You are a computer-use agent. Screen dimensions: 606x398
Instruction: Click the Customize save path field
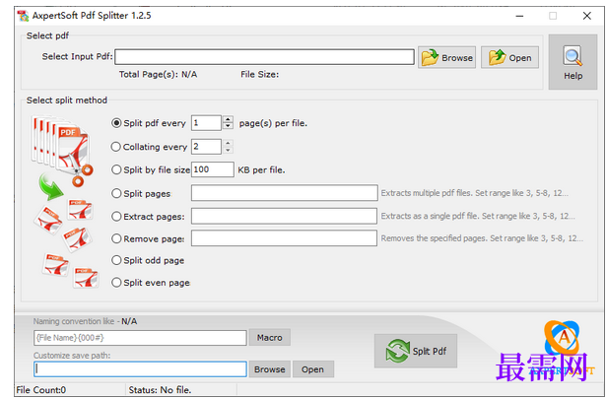click(x=140, y=369)
